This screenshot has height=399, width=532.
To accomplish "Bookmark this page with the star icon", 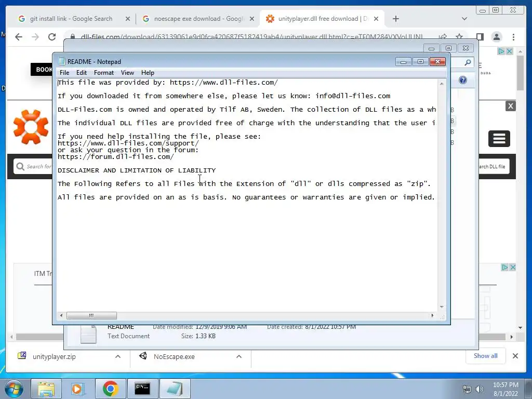I will (x=459, y=36).
